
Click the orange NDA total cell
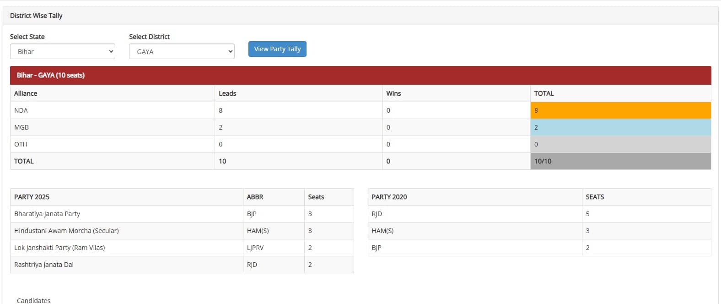pos(620,110)
